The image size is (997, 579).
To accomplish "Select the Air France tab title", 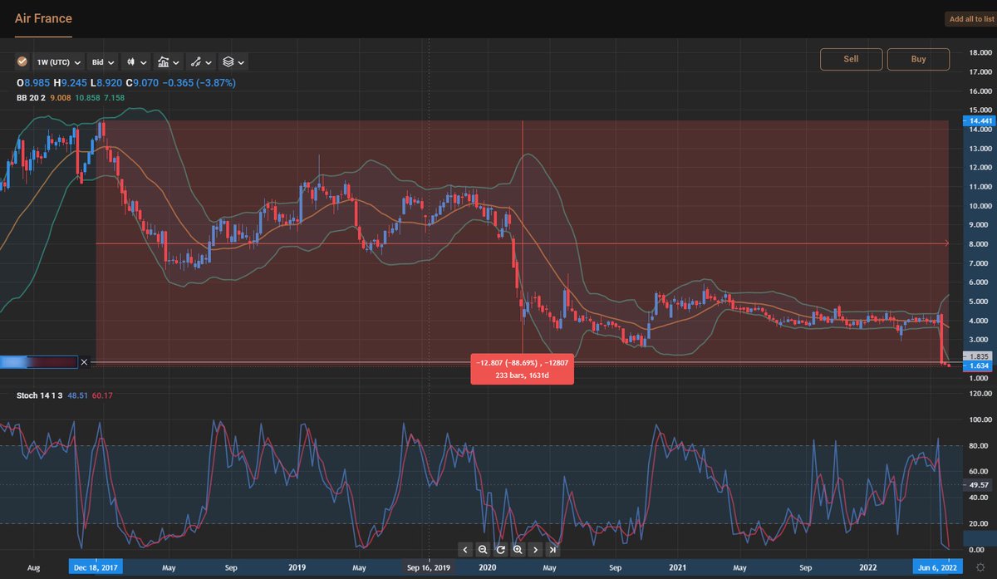I will coord(43,18).
